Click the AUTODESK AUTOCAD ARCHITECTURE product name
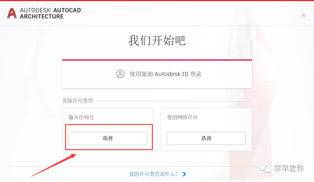Image resolution: width=314 pixels, height=182 pixels. coord(51,13)
